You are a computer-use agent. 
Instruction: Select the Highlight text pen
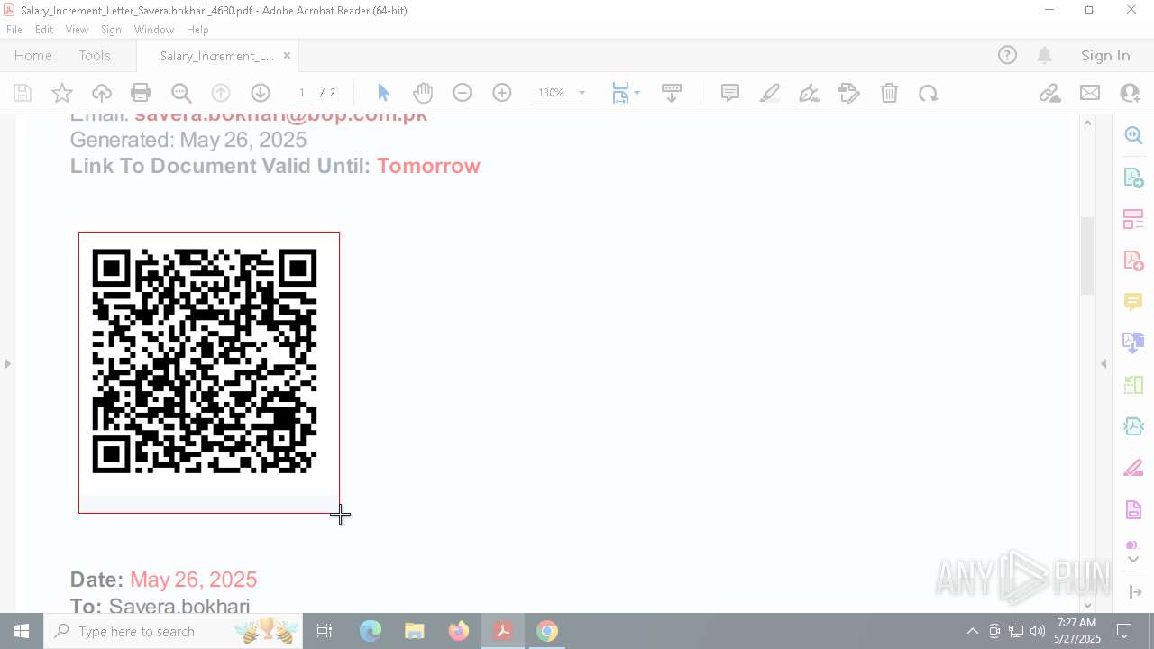coord(770,93)
